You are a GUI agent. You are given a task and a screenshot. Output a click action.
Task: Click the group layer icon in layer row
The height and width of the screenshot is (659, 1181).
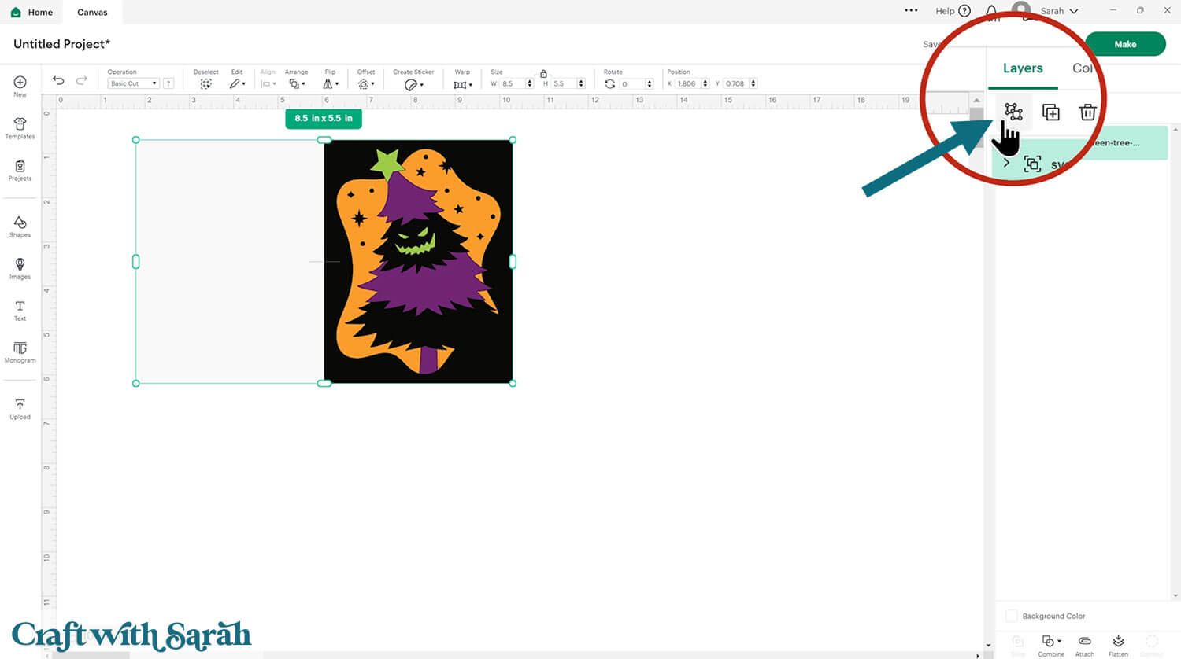[1032, 164]
